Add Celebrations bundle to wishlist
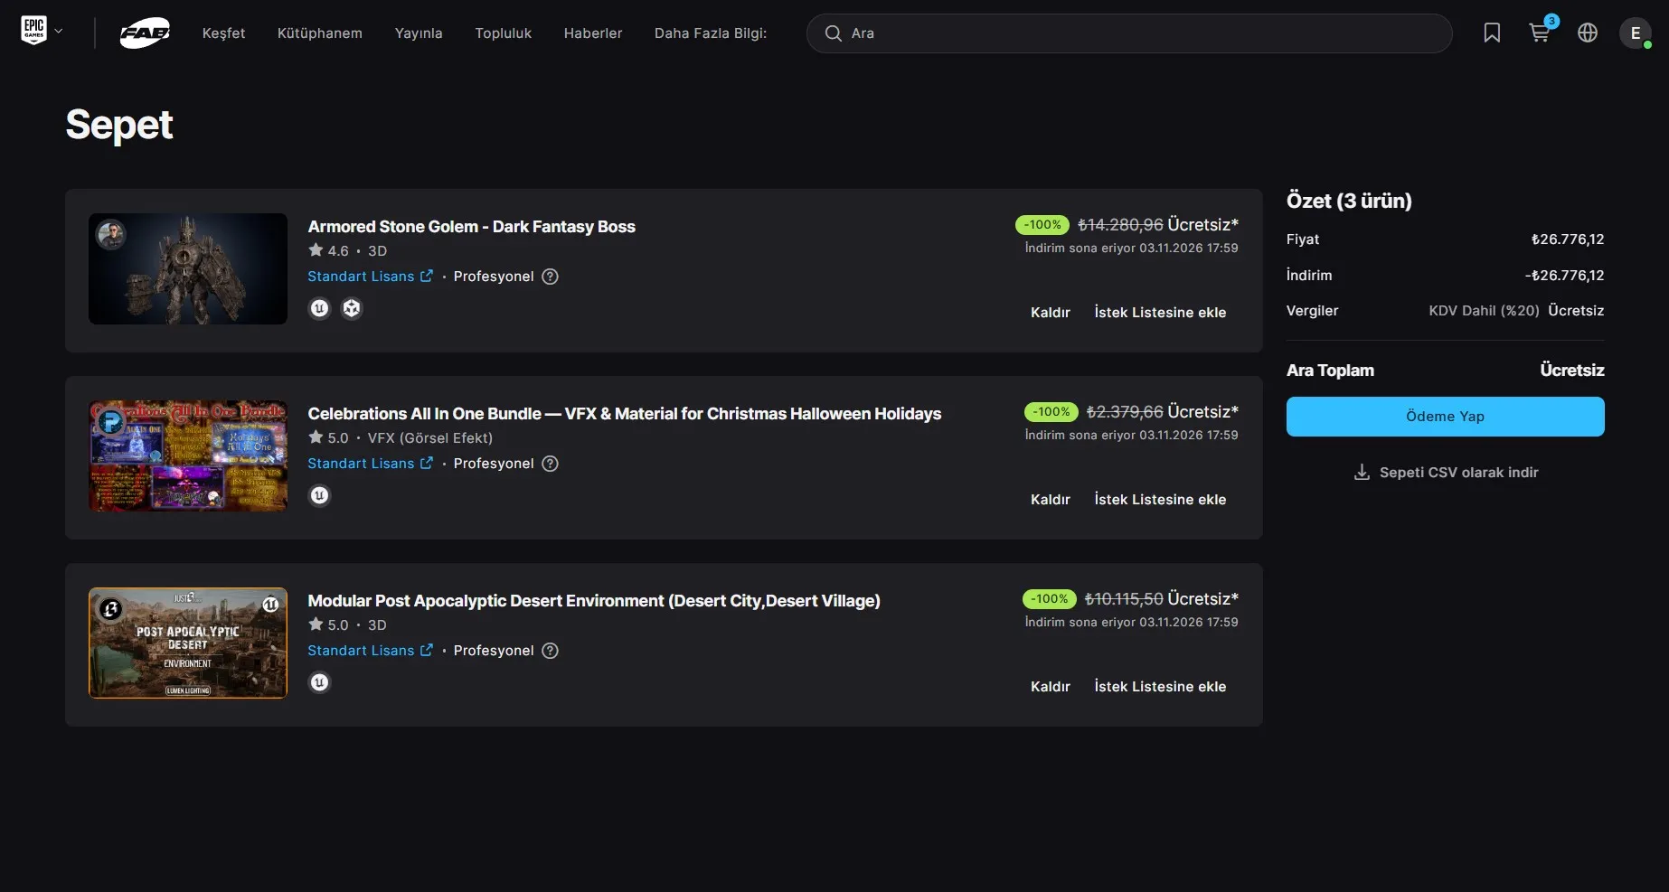Image resolution: width=1669 pixels, height=892 pixels. tap(1160, 500)
